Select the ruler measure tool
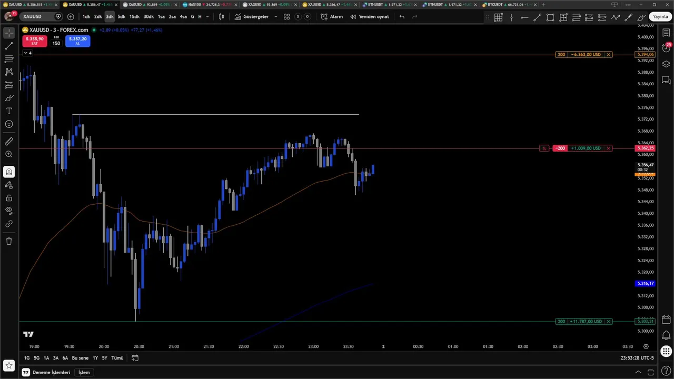Viewport: 674px width, 379px height. 9,141
